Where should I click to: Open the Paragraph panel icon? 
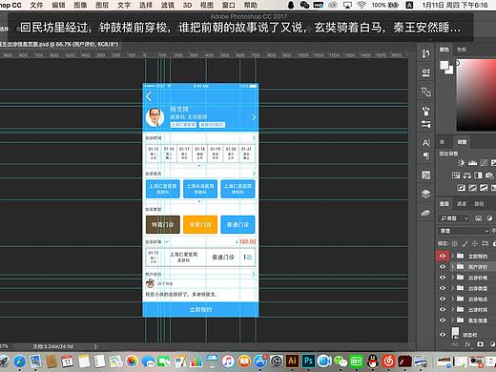(x=426, y=155)
